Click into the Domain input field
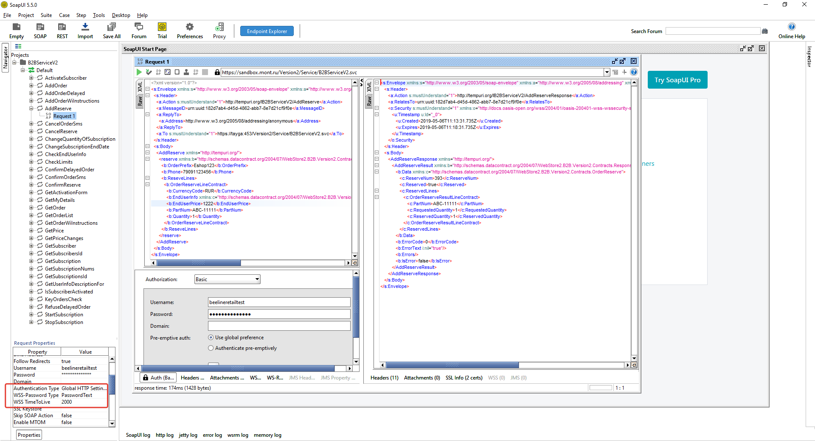Image resolution: width=815 pixels, height=441 pixels. click(x=279, y=326)
